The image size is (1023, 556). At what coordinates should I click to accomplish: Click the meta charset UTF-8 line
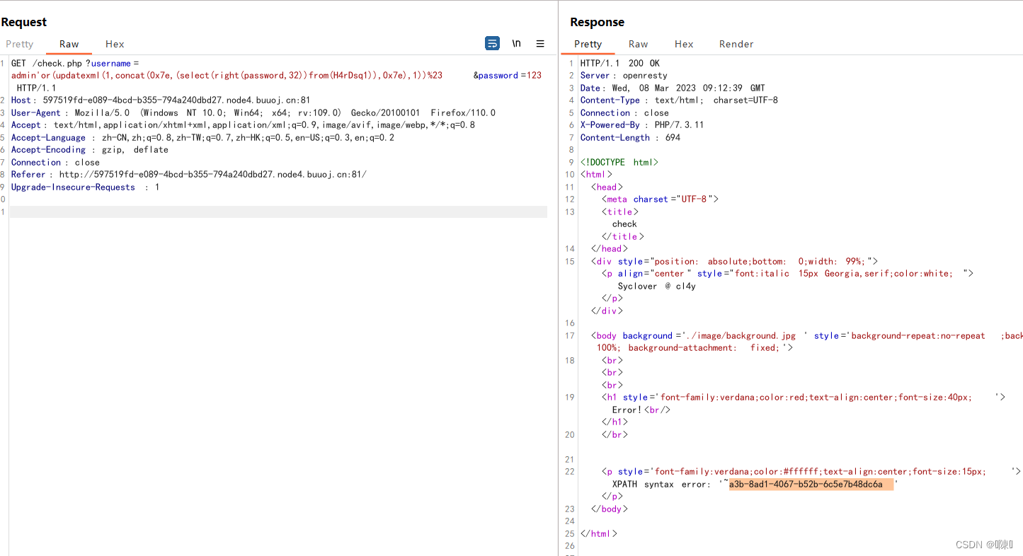click(660, 199)
